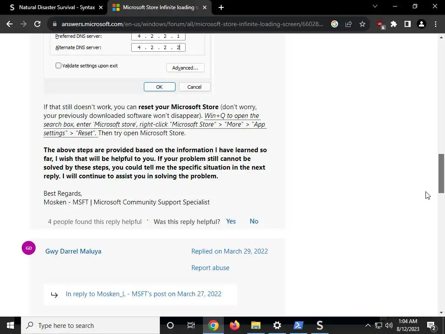Open the uBlock Origin extension icon

pyautogui.click(x=380, y=25)
